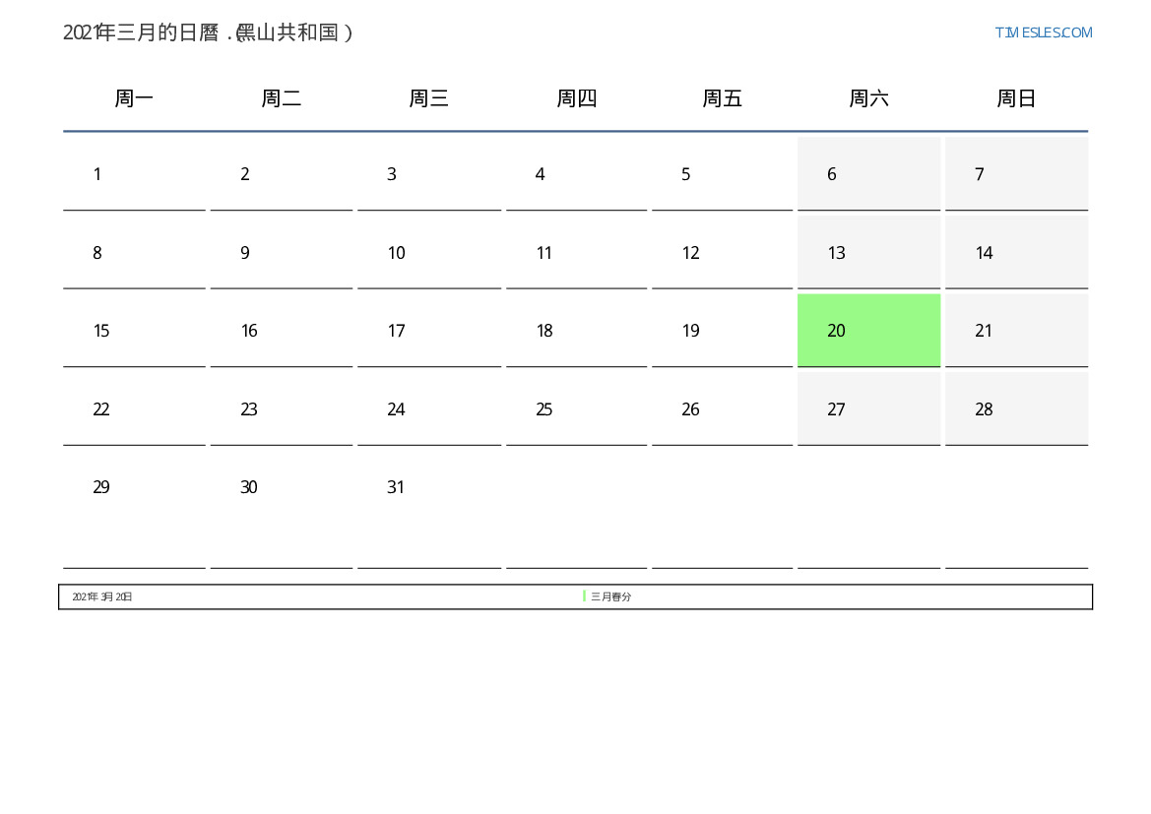Select Sunday the 7th cell
This screenshot has height=814, width=1151.
tap(1017, 174)
